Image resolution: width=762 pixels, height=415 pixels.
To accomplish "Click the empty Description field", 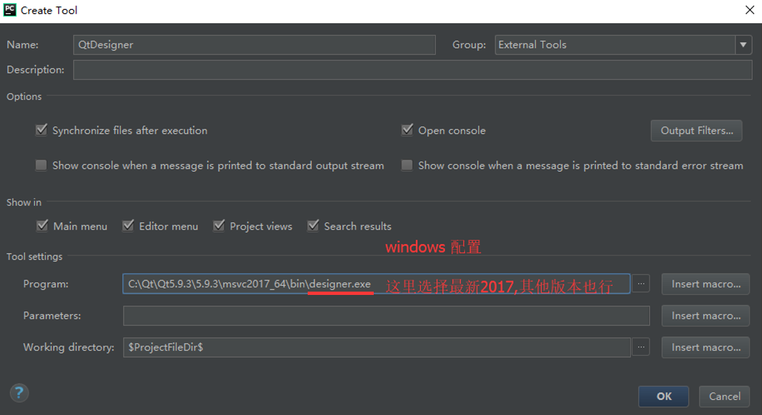I will 413,70.
